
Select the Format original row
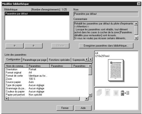[47, 73]
